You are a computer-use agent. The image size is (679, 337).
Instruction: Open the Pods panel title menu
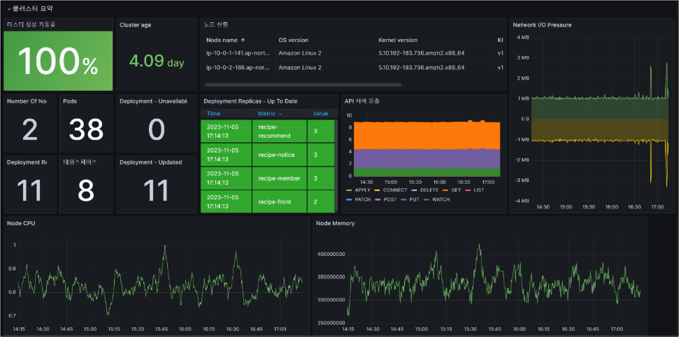pyautogui.click(x=70, y=101)
